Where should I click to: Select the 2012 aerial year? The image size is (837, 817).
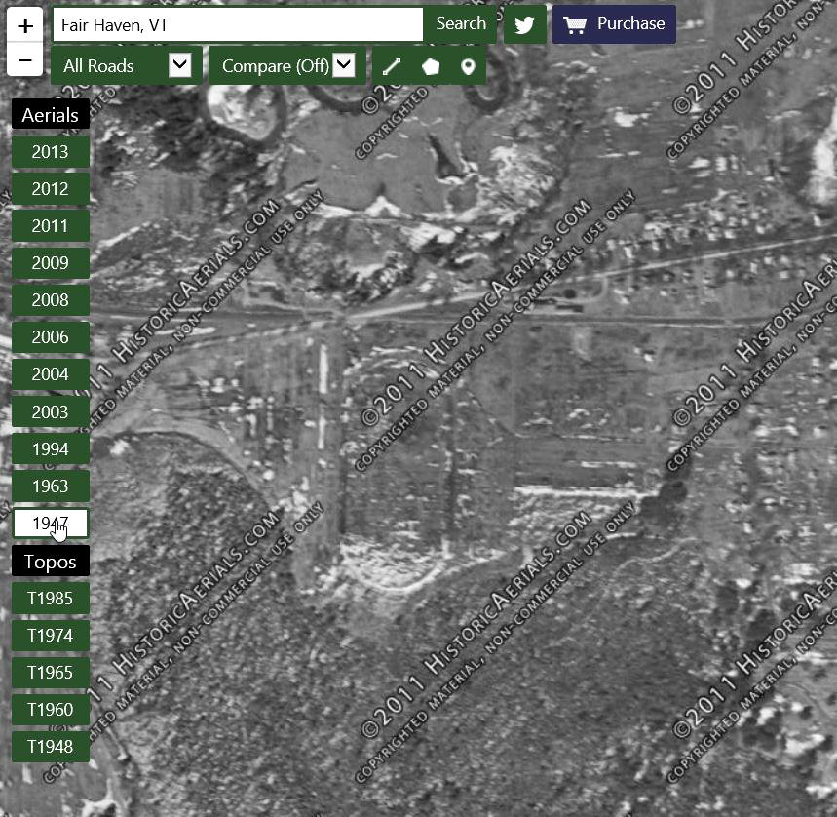(51, 189)
